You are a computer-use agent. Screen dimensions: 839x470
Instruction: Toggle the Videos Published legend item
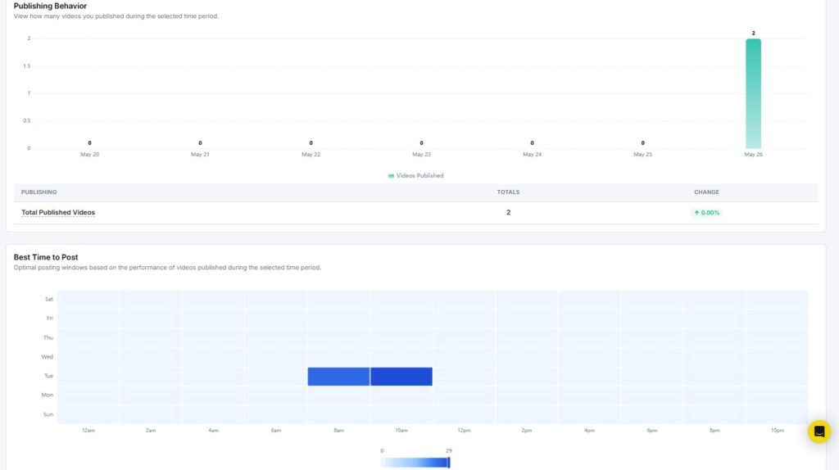(x=415, y=175)
